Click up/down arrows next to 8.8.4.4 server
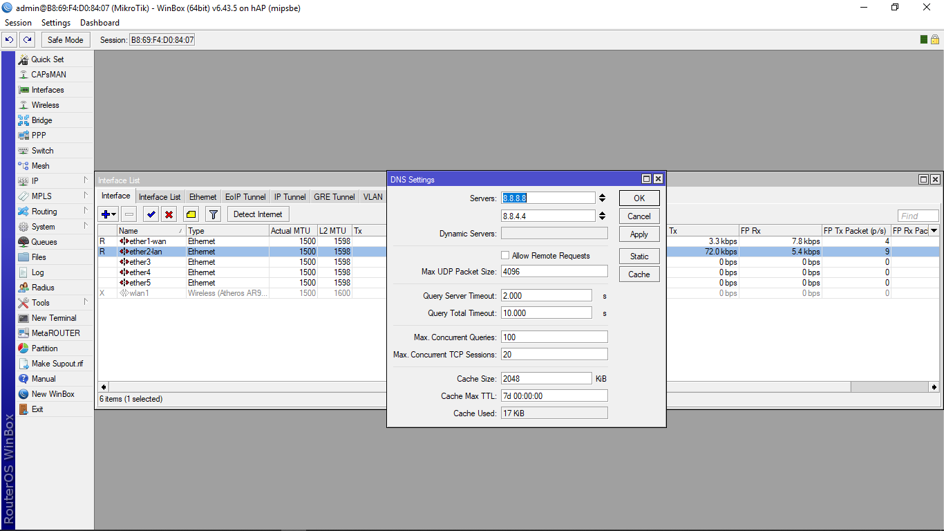The image size is (944, 531). pos(603,216)
